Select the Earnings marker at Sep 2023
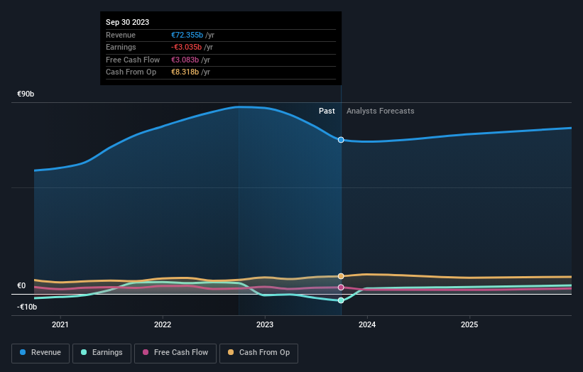The height and width of the screenshot is (372, 583). tap(341, 300)
